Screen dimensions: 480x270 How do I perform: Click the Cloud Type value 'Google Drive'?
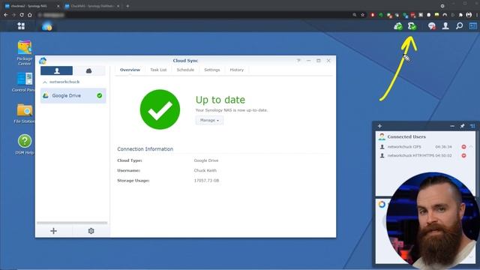tap(206, 160)
